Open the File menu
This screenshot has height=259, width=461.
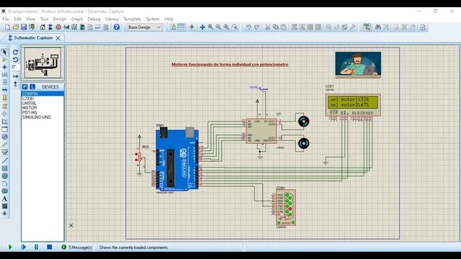click(x=6, y=19)
